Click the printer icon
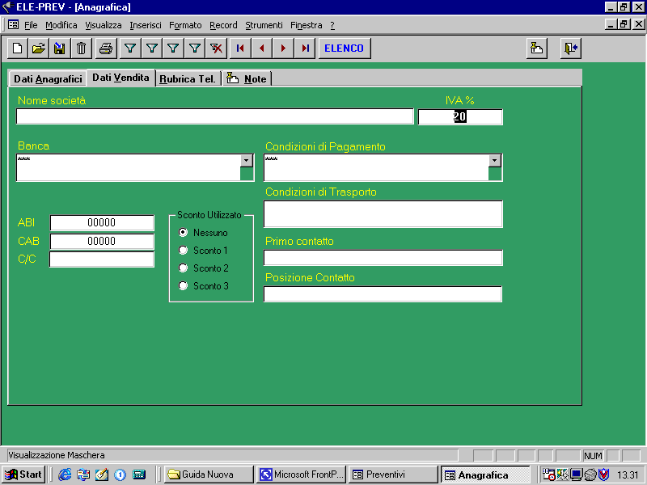The height and width of the screenshot is (485, 647). click(x=105, y=48)
